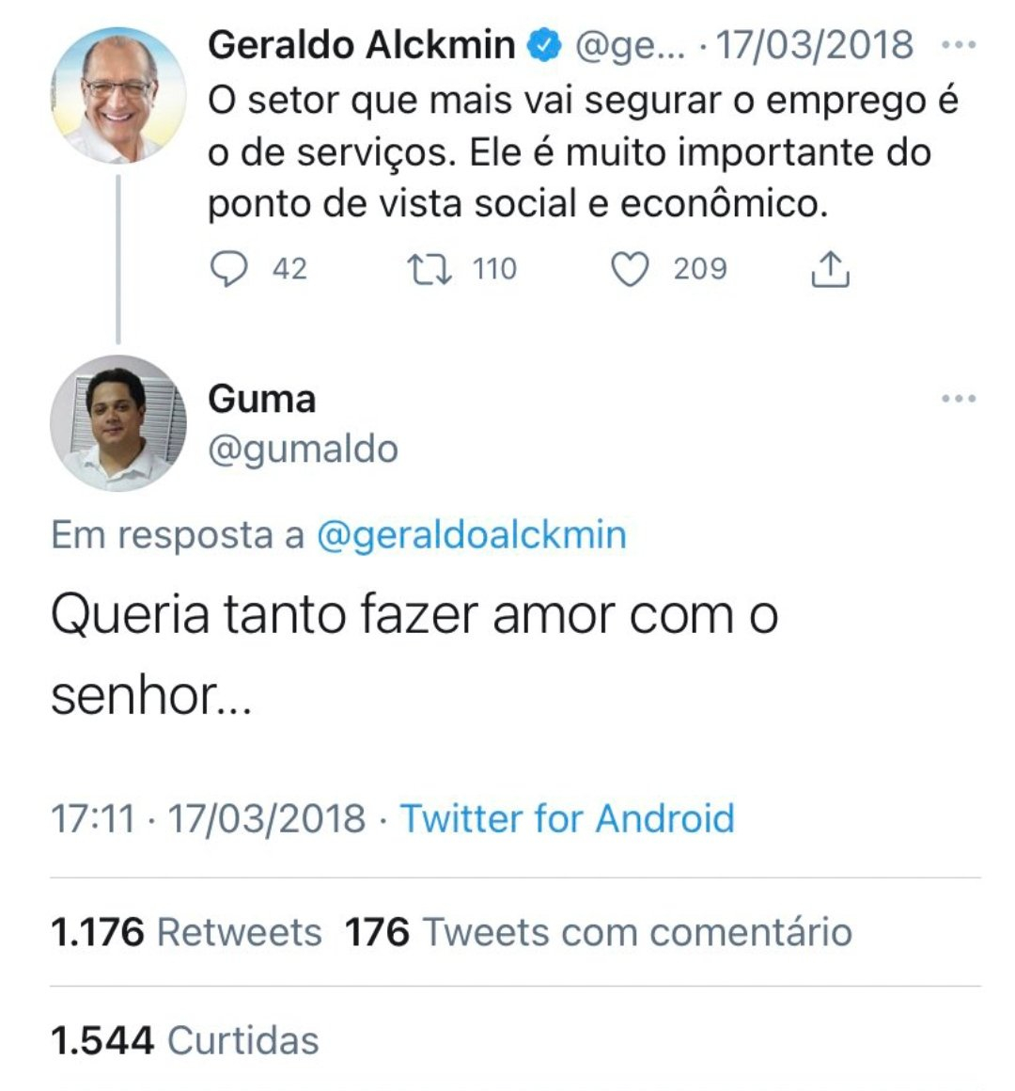This screenshot has height=1091, width=1015.
Task: Tap the share upload icon
Action: tap(830, 269)
